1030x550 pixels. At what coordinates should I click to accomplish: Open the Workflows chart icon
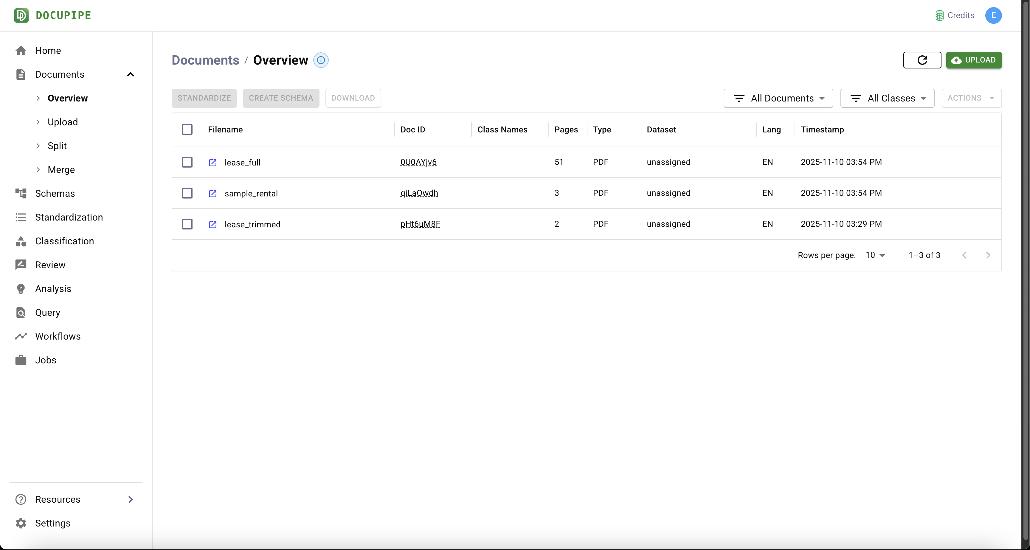[x=21, y=336]
